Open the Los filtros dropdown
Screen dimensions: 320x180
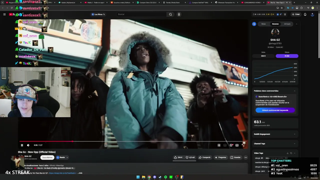(x=98, y=14)
